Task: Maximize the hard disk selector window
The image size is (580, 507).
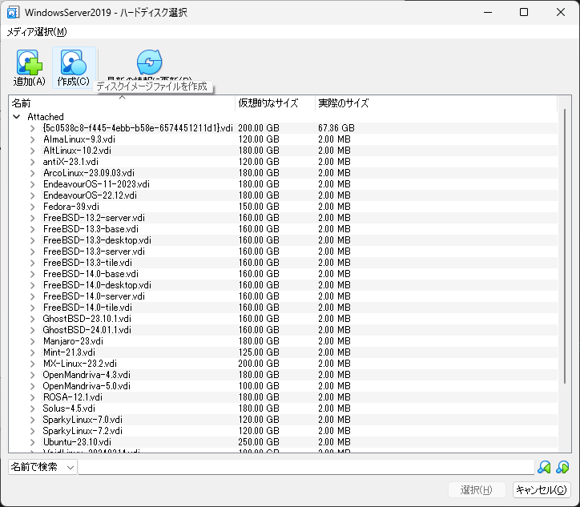Action: pos(524,12)
